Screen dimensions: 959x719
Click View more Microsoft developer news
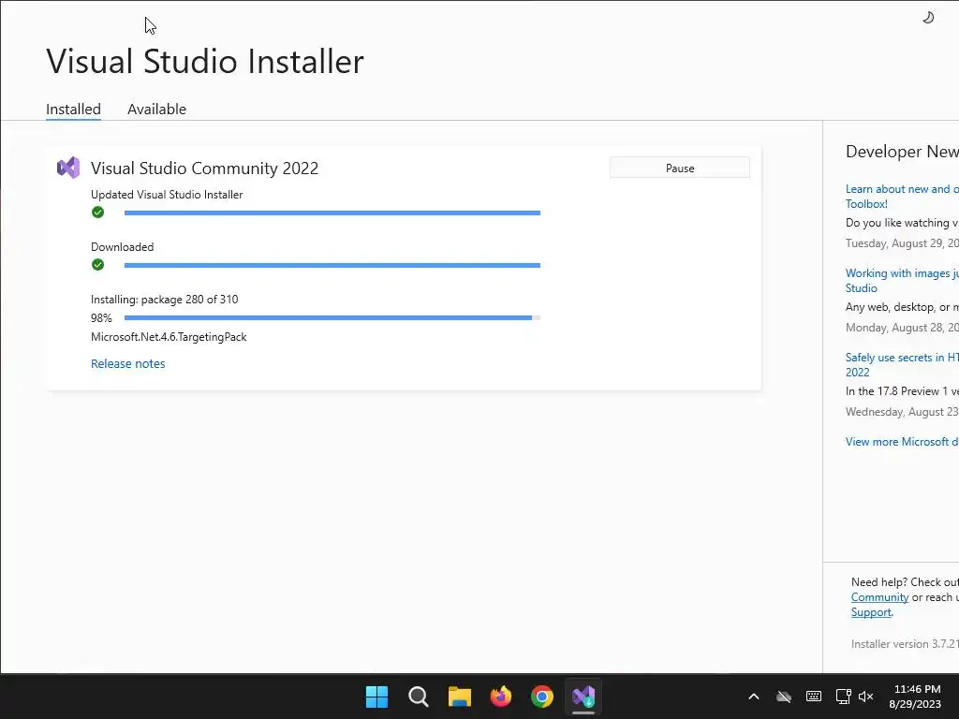(902, 442)
